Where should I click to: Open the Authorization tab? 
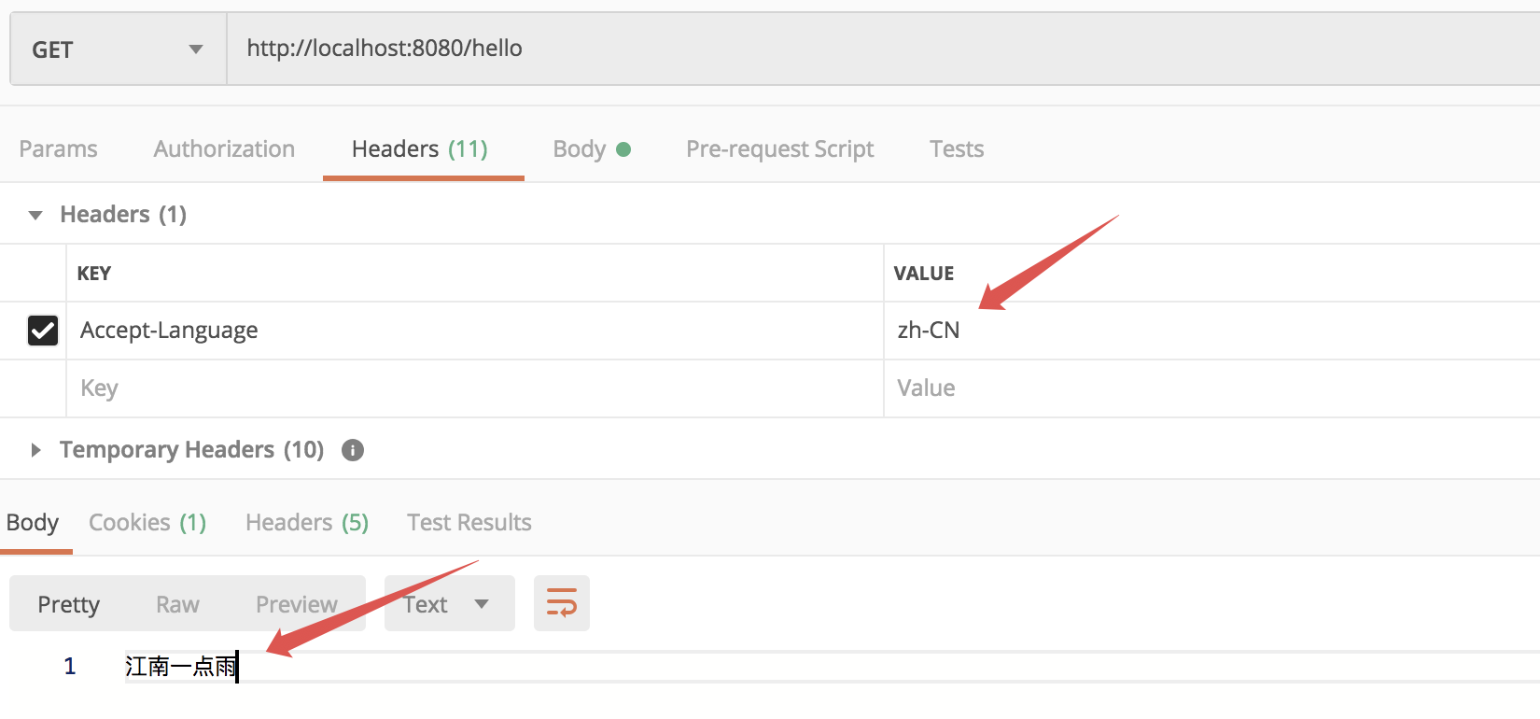pyautogui.click(x=224, y=149)
